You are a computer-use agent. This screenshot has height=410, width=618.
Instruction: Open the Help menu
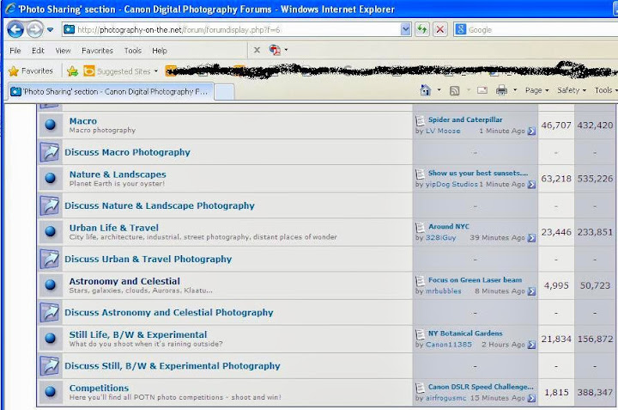[160, 51]
